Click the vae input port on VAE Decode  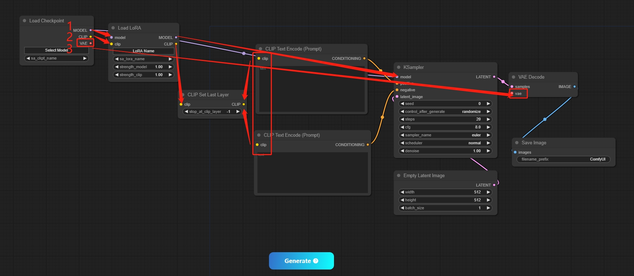pos(512,93)
